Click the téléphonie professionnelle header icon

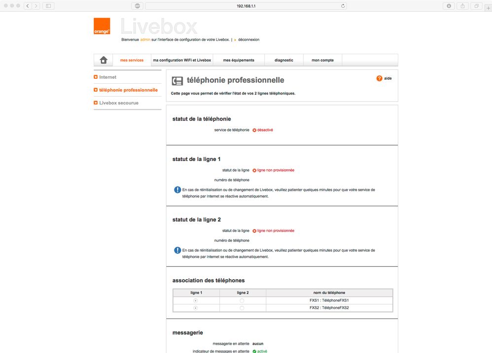click(177, 81)
